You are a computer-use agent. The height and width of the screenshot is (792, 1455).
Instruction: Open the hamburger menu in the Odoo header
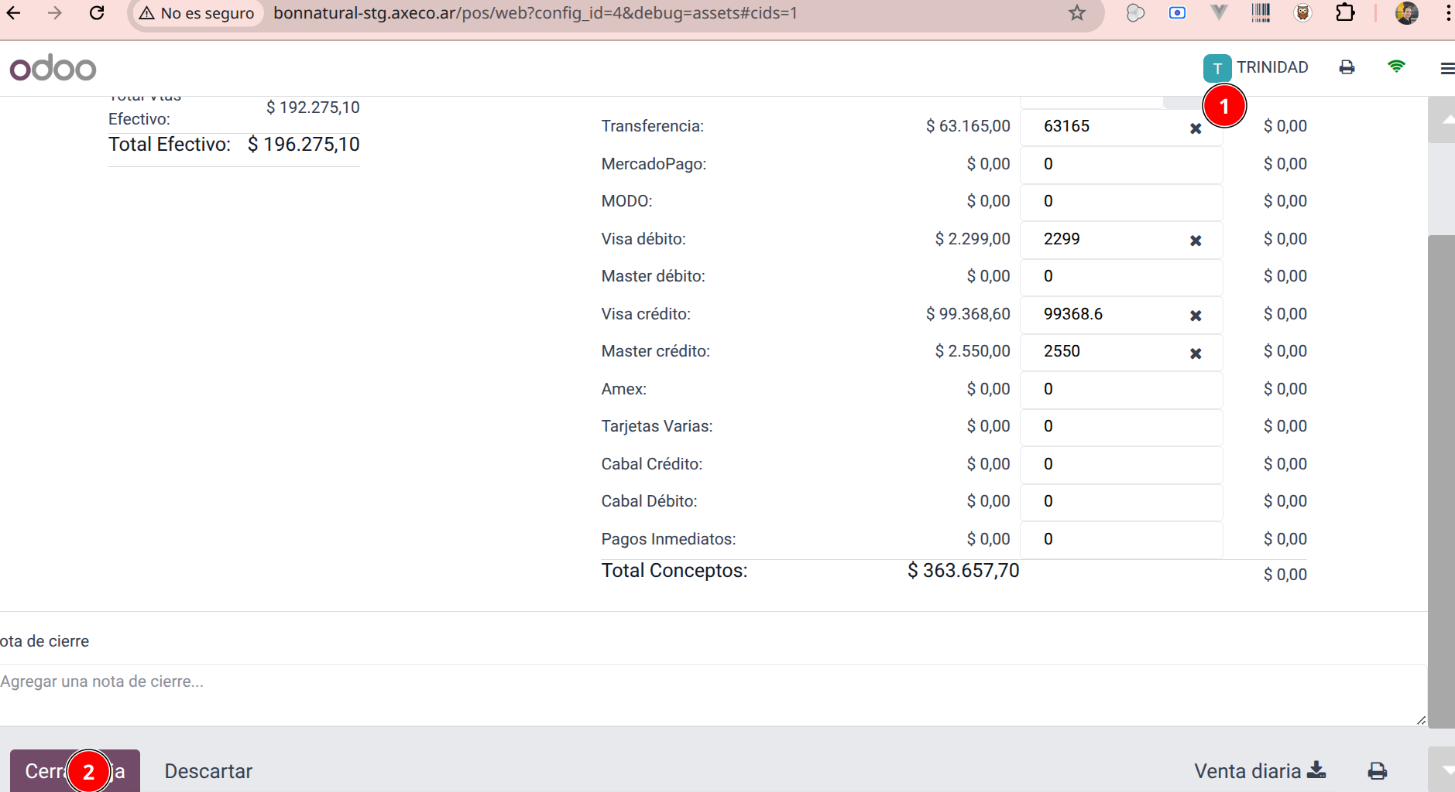click(x=1446, y=69)
